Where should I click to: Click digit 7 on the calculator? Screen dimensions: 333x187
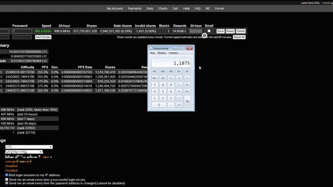click(155, 85)
